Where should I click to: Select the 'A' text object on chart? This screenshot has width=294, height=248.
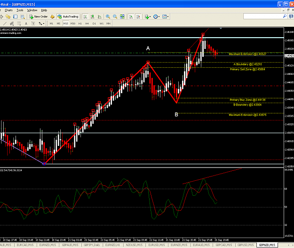[x=148, y=48]
